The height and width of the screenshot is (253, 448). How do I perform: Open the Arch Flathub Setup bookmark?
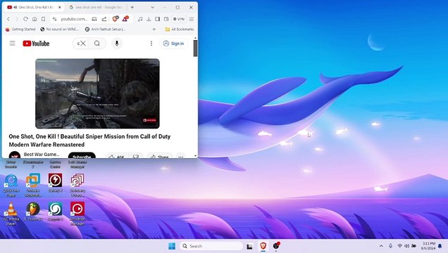[x=105, y=29]
